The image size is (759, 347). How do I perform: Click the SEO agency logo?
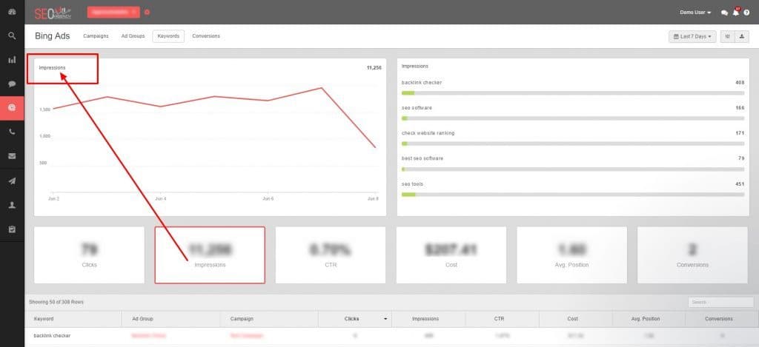(x=53, y=13)
